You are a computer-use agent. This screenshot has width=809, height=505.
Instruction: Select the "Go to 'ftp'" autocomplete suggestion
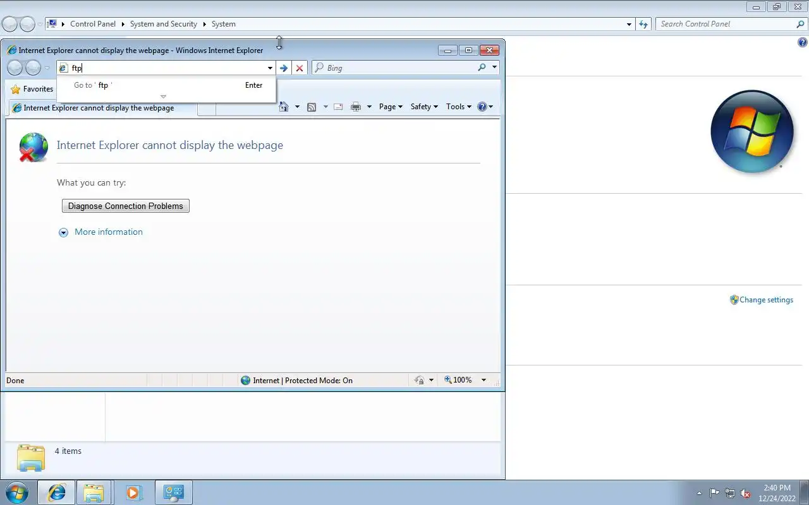(x=166, y=85)
